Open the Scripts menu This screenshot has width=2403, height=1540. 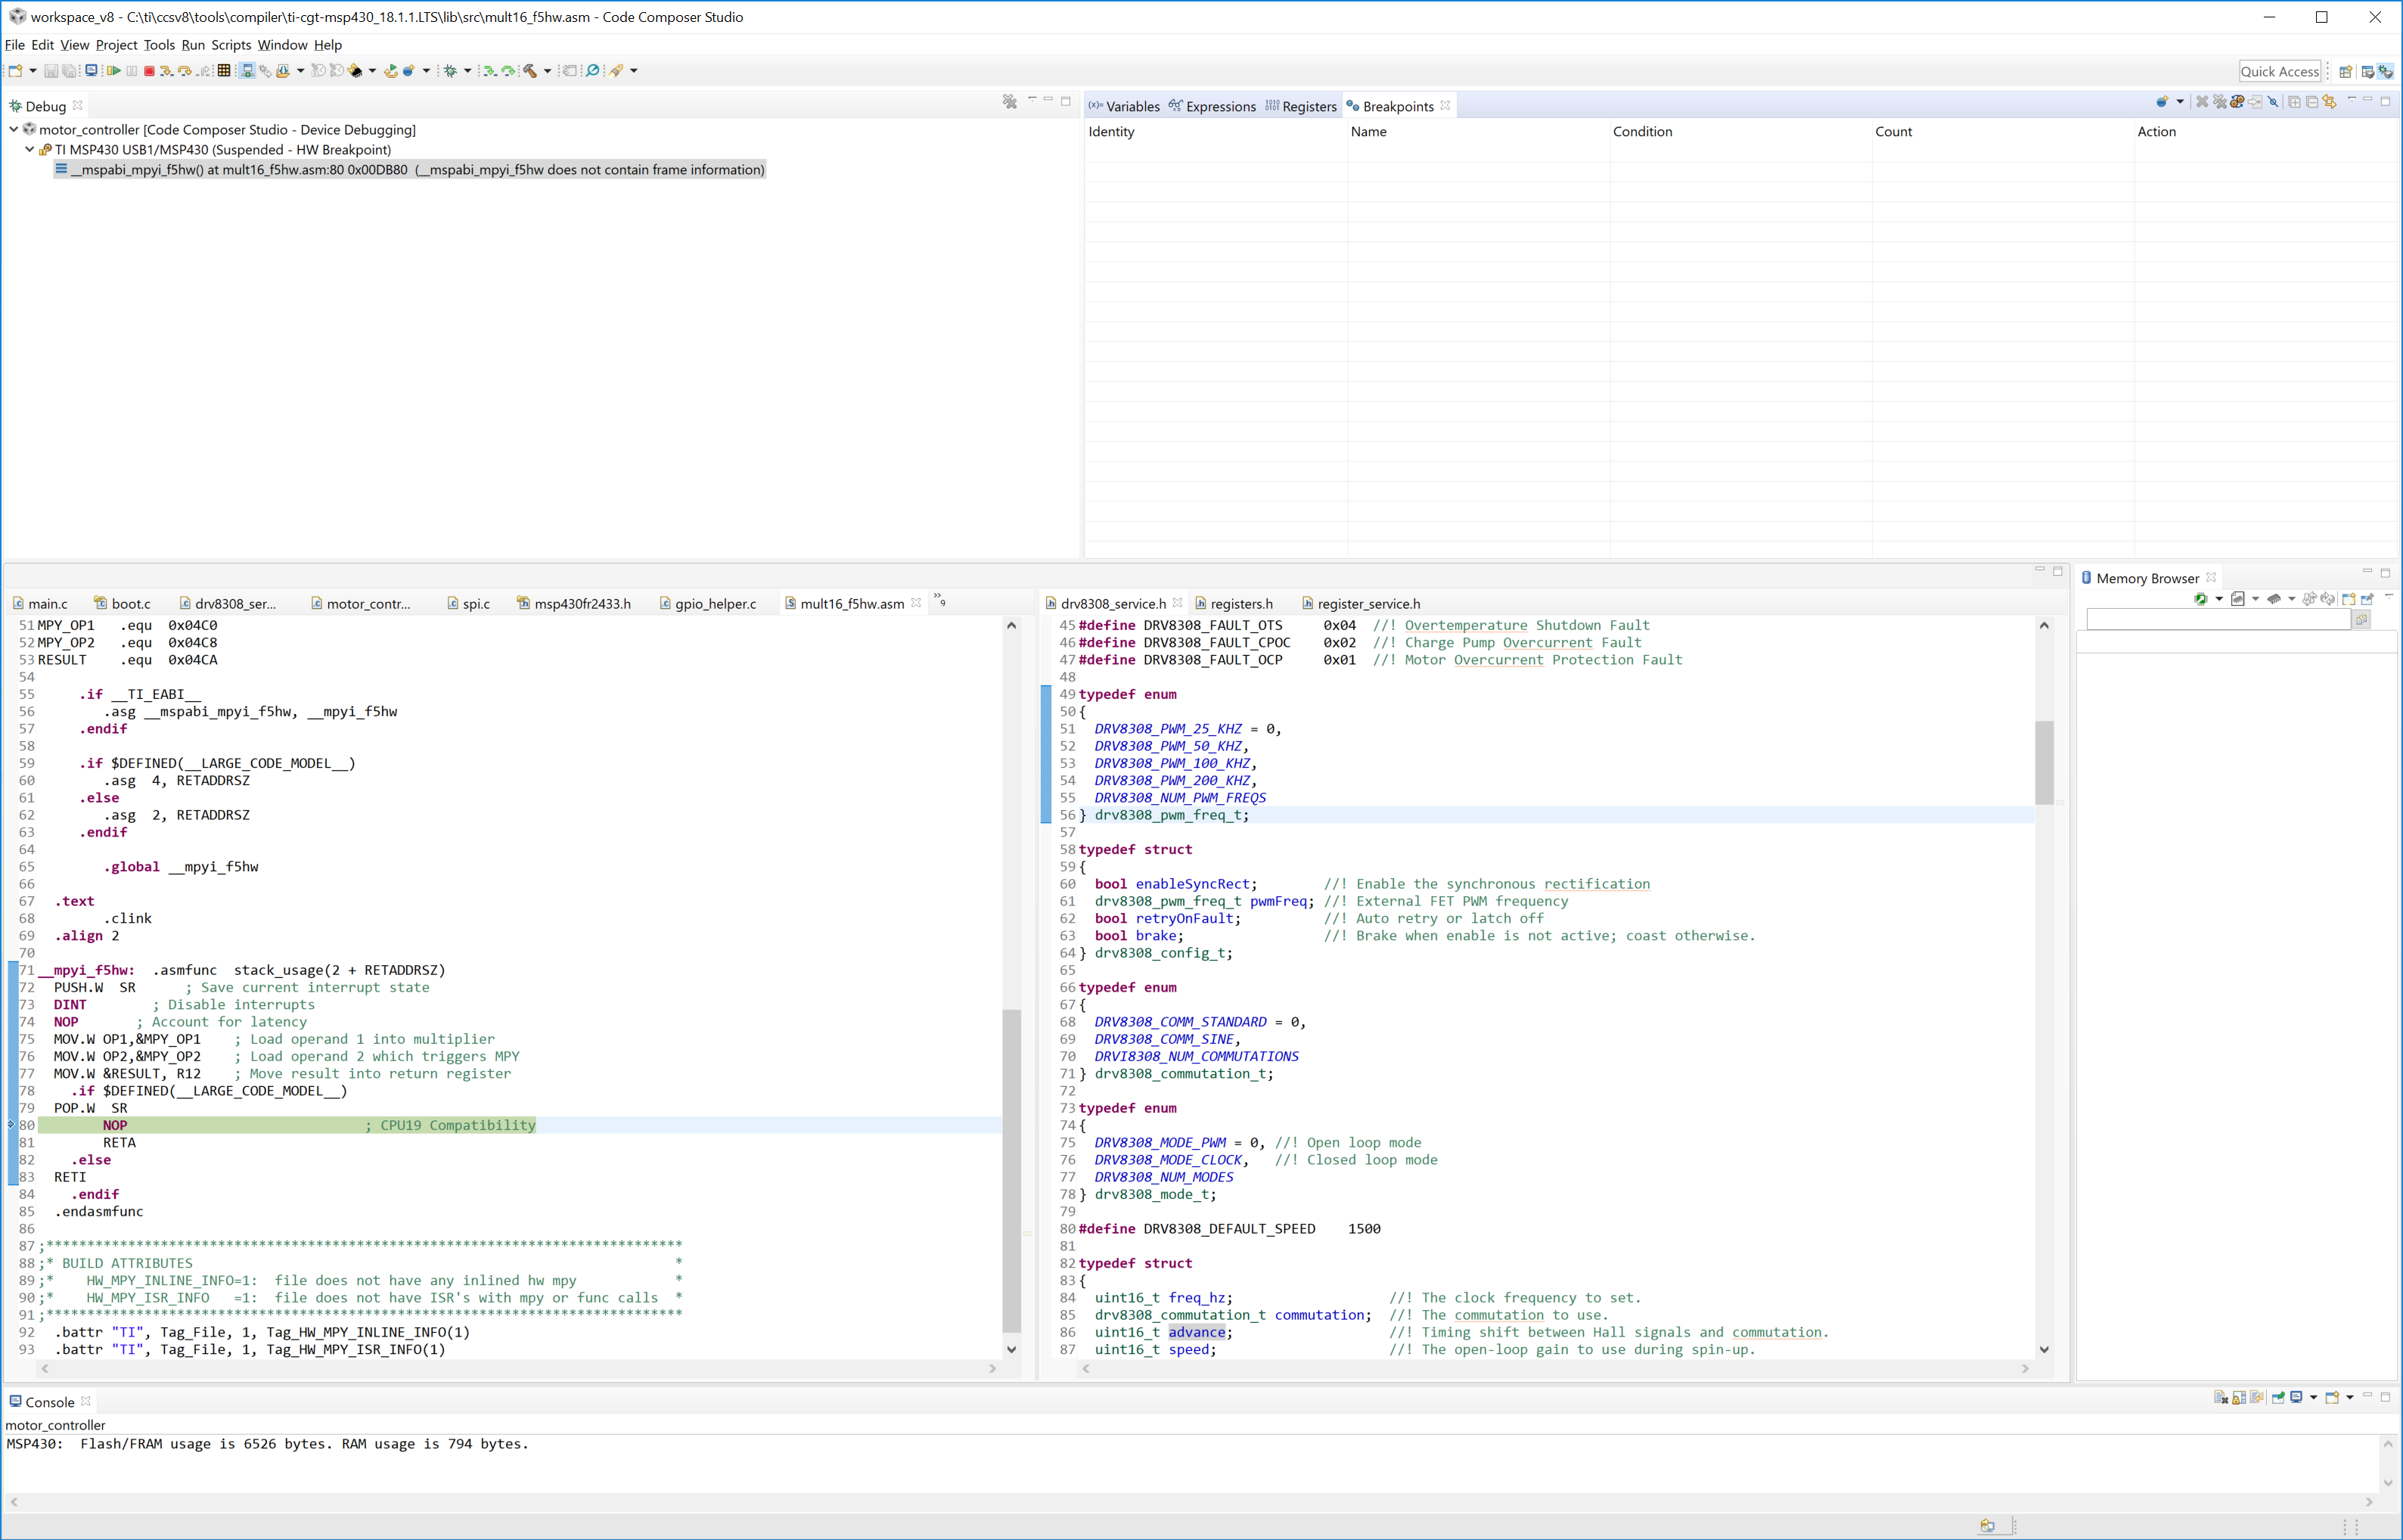point(231,45)
